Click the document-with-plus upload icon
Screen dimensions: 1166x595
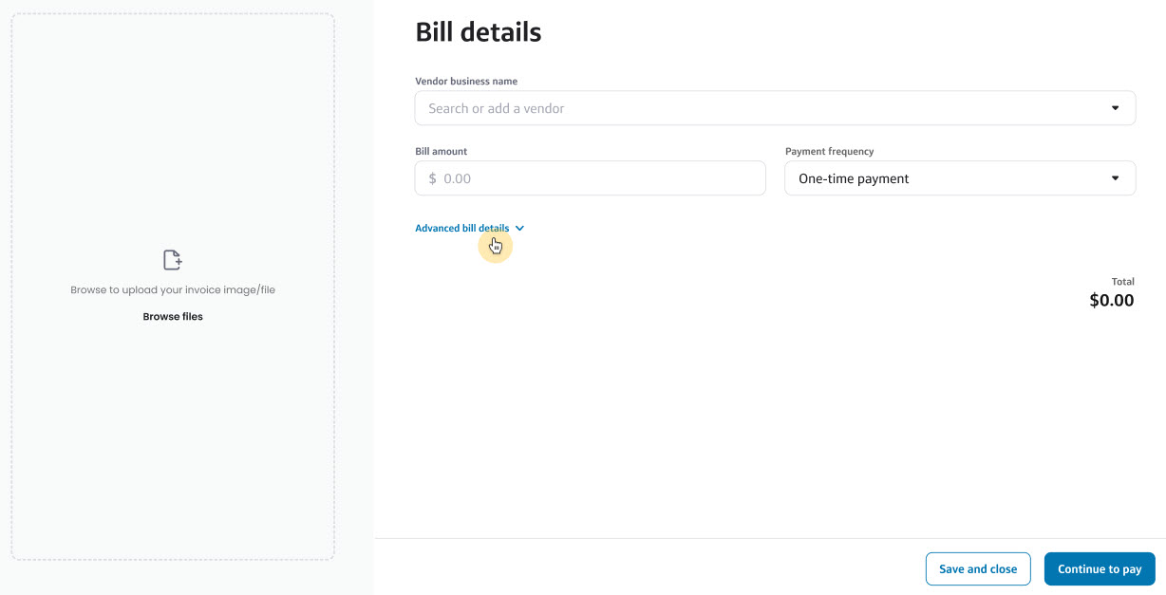point(172,258)
